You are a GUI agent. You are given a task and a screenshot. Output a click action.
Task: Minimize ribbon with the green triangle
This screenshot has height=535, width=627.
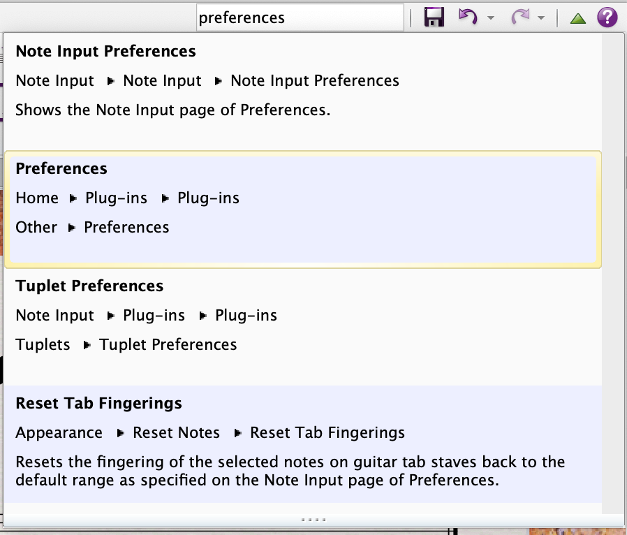click(x=577, y=18)
